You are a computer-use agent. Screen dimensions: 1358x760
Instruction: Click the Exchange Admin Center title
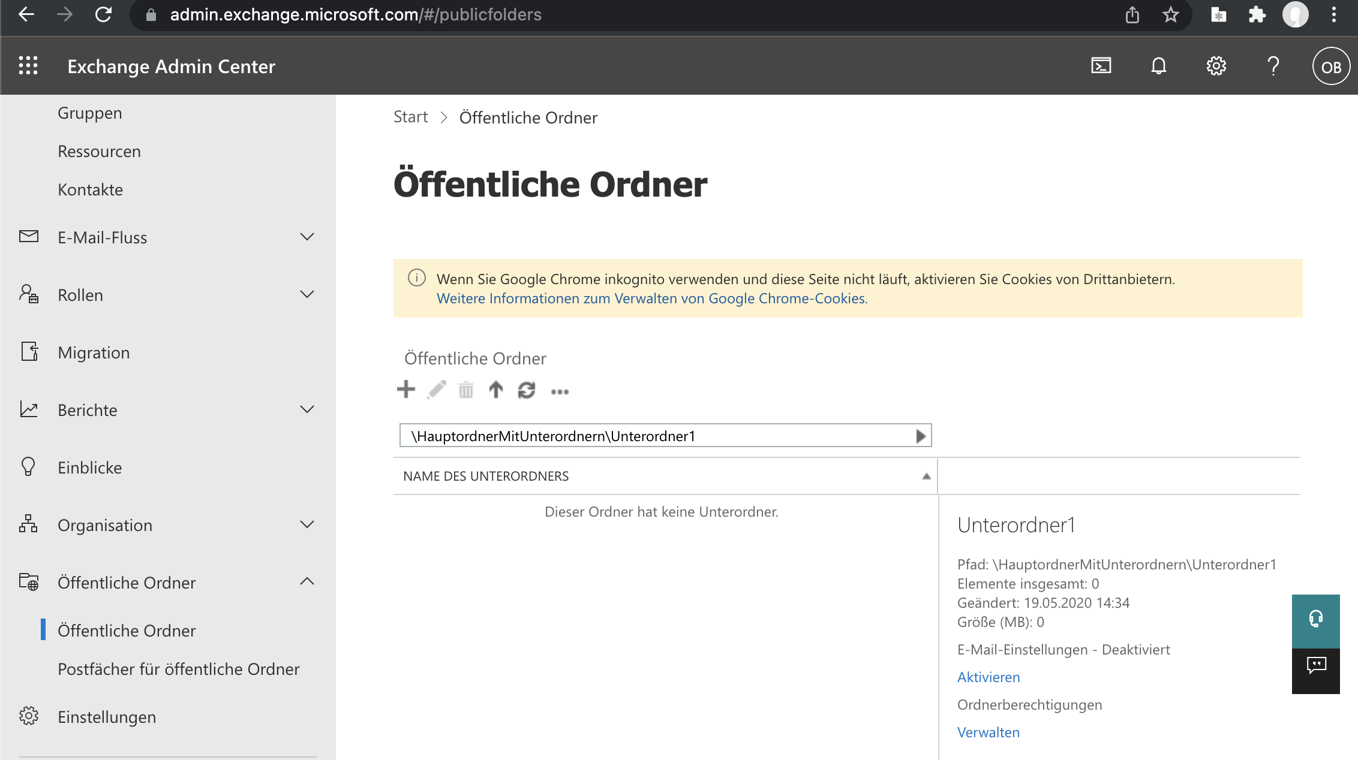click(x=171, y=67)
